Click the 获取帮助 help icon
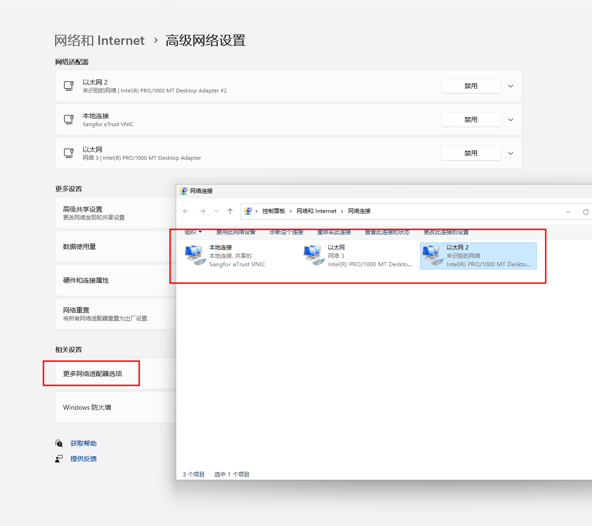This screenshot has width=592, height=526. coord(59,443)
